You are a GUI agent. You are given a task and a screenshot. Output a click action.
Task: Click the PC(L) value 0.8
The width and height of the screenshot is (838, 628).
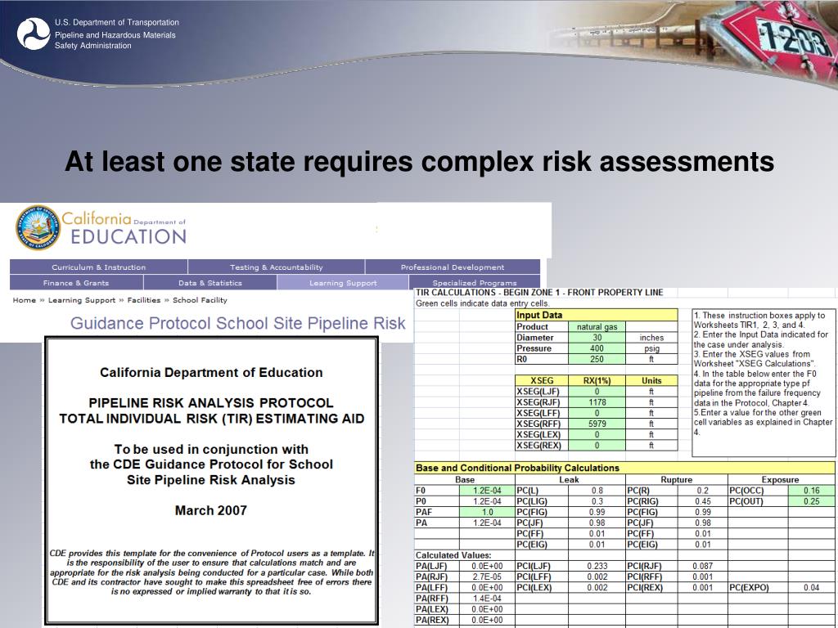[x=597, y=491]
